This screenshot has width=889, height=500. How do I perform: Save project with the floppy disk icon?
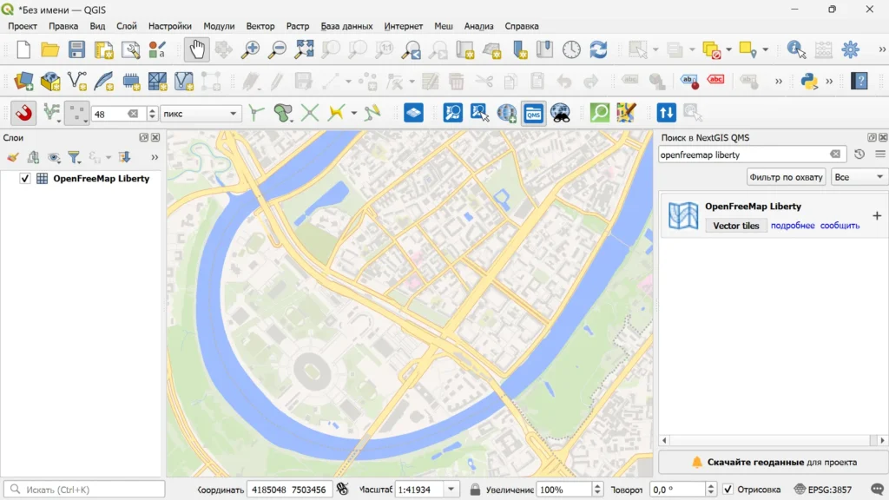76,49
